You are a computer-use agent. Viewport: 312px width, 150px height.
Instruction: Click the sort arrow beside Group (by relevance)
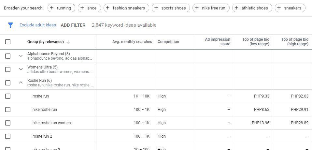point(68,42)
